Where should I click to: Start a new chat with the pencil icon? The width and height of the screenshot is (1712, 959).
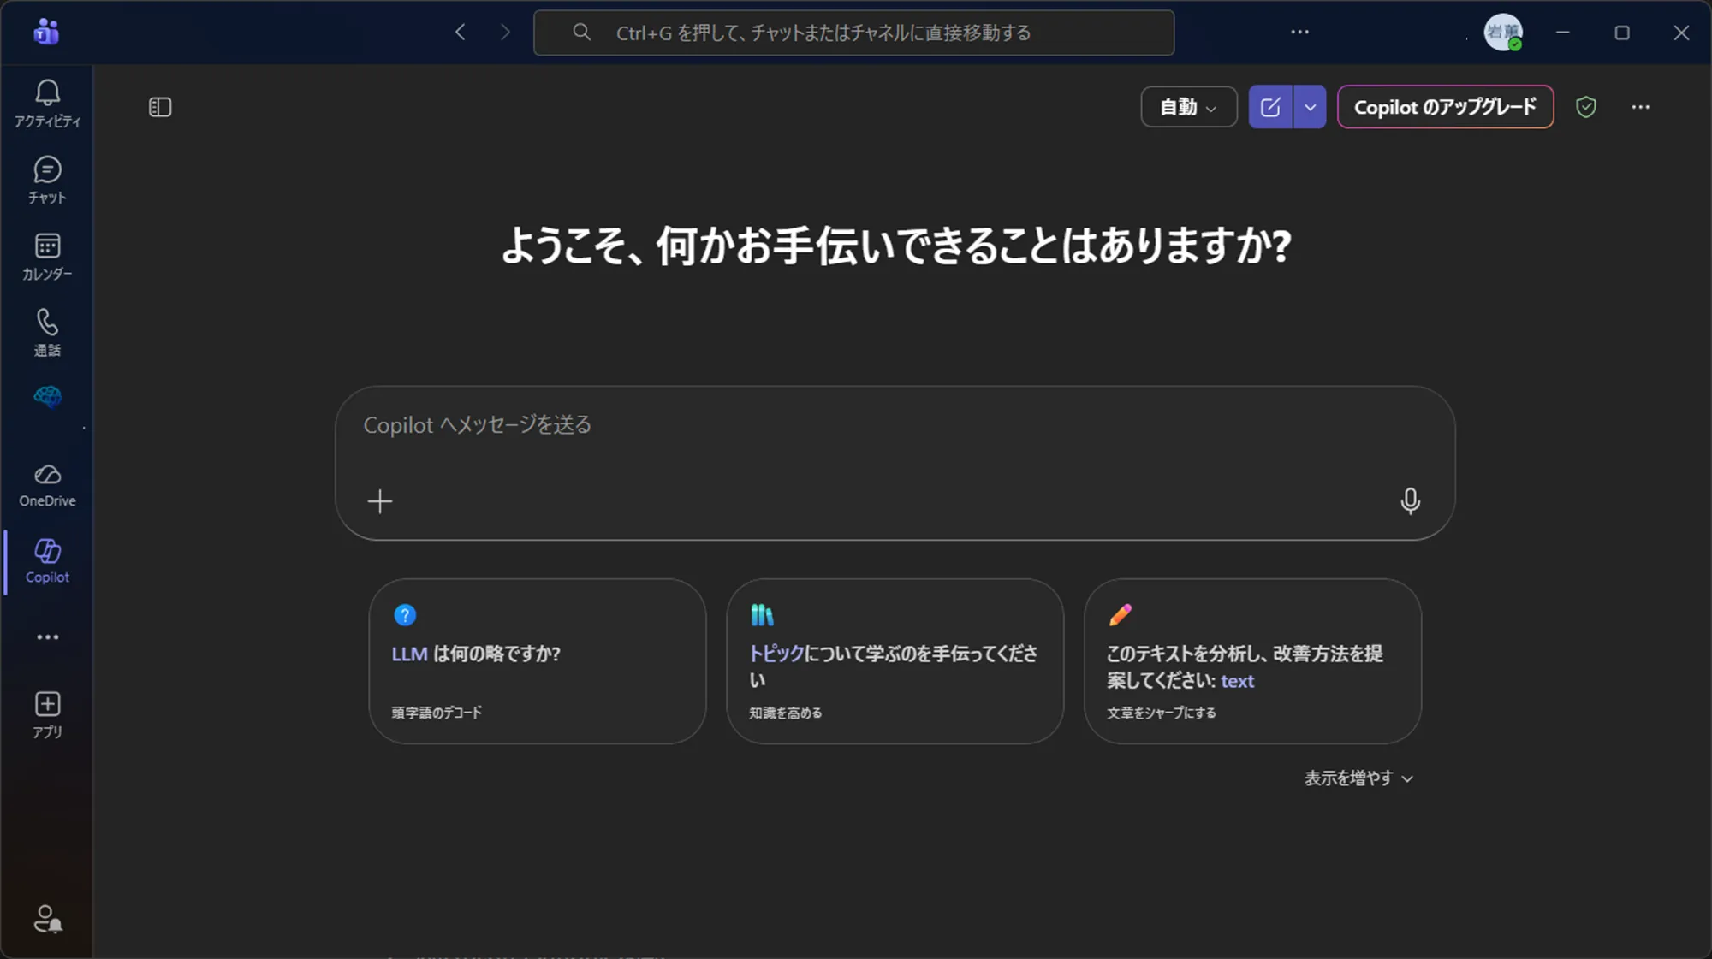click(x=1271, y=107)
